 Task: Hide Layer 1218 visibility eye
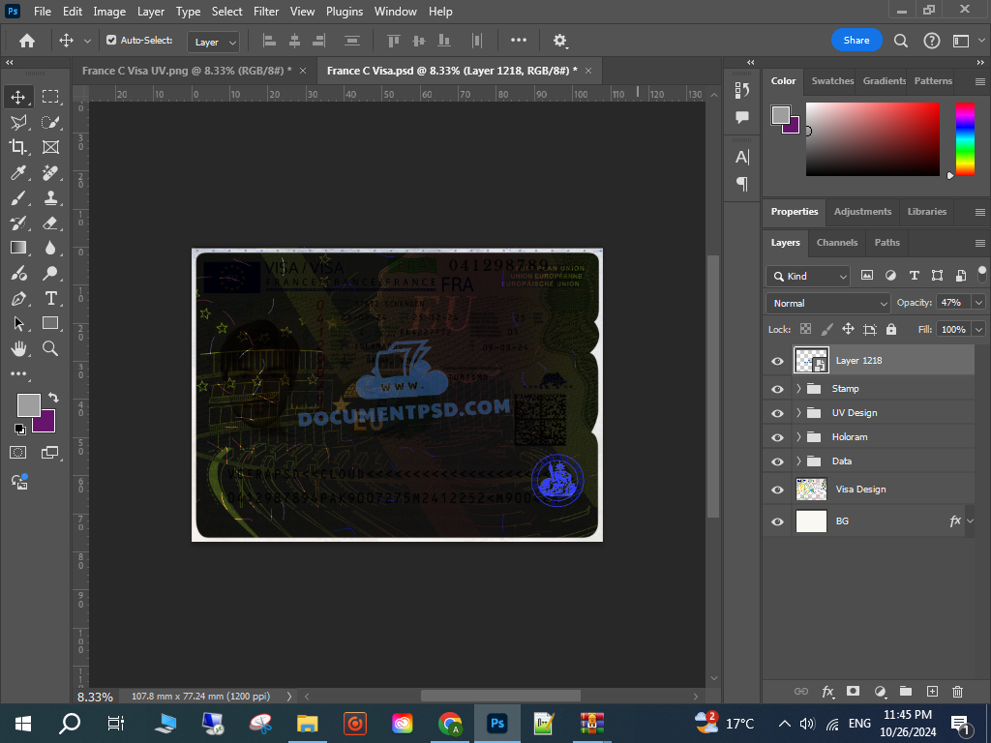[777, 361]
